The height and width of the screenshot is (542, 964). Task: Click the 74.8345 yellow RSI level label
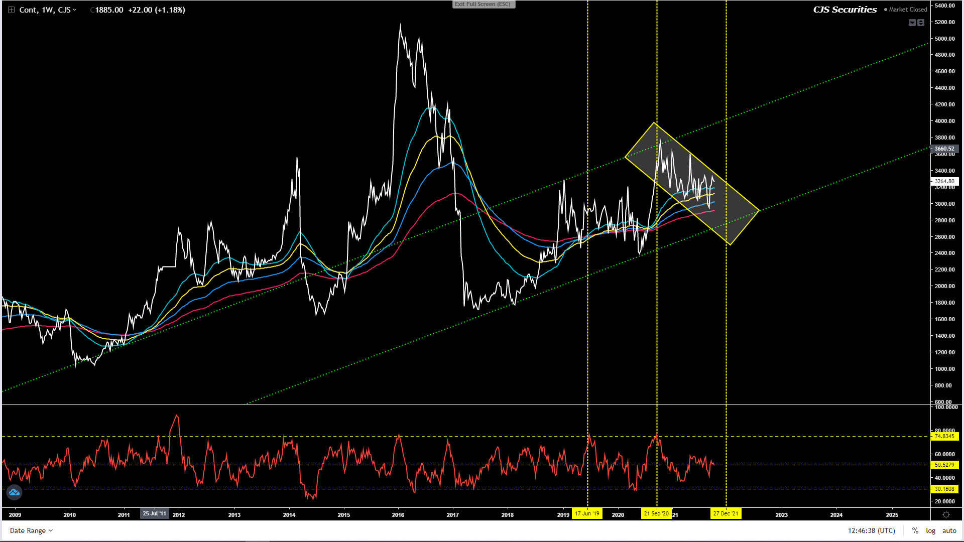pyautogui.click(x=944, y=436)
